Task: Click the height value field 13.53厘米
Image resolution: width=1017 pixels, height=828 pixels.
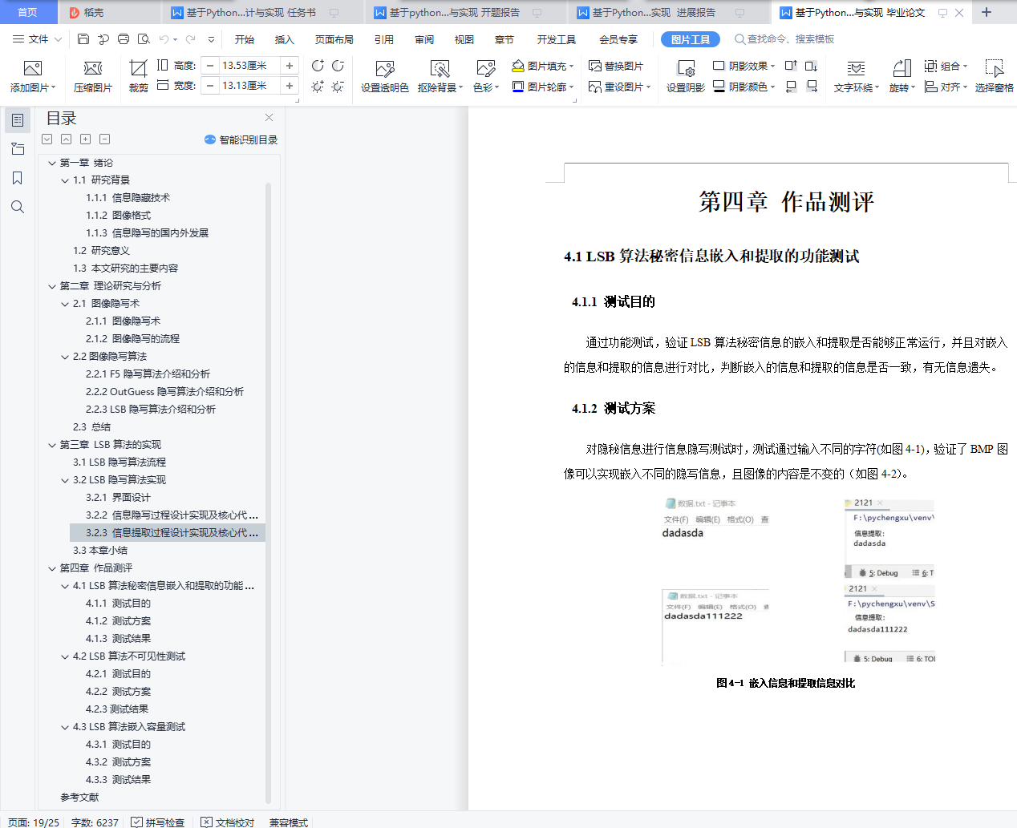Action: tap(249, 66)
